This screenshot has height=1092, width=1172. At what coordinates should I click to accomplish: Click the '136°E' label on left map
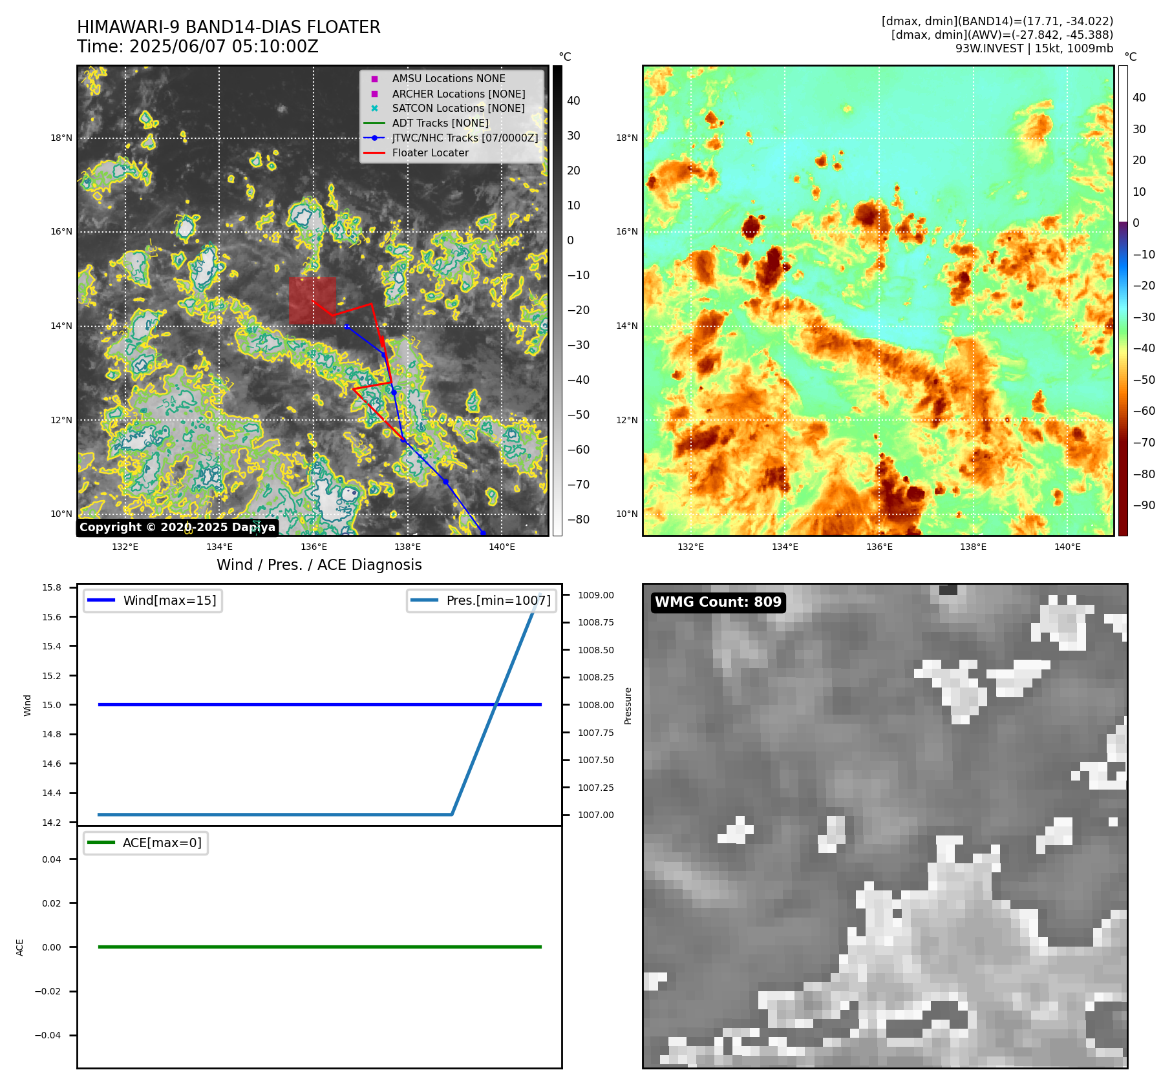coord(314,547)
